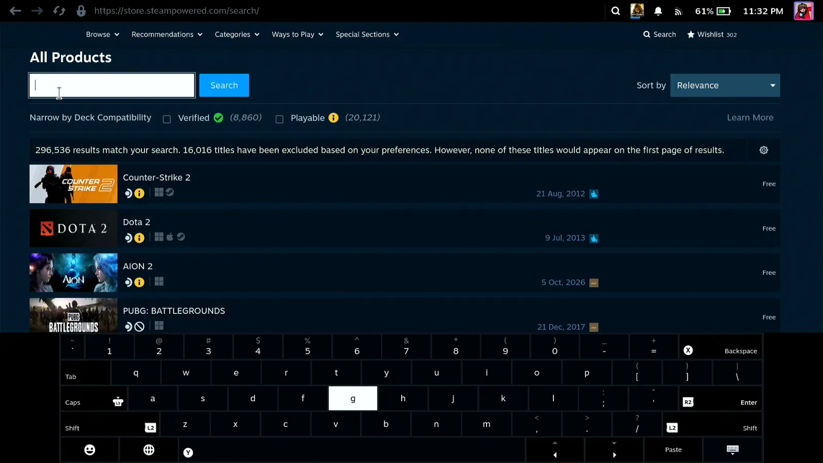The width and height of the screenshot is (823, 463).
Task: Open the Learn More link
Action: pyautogui.click(x=750, y=118)
